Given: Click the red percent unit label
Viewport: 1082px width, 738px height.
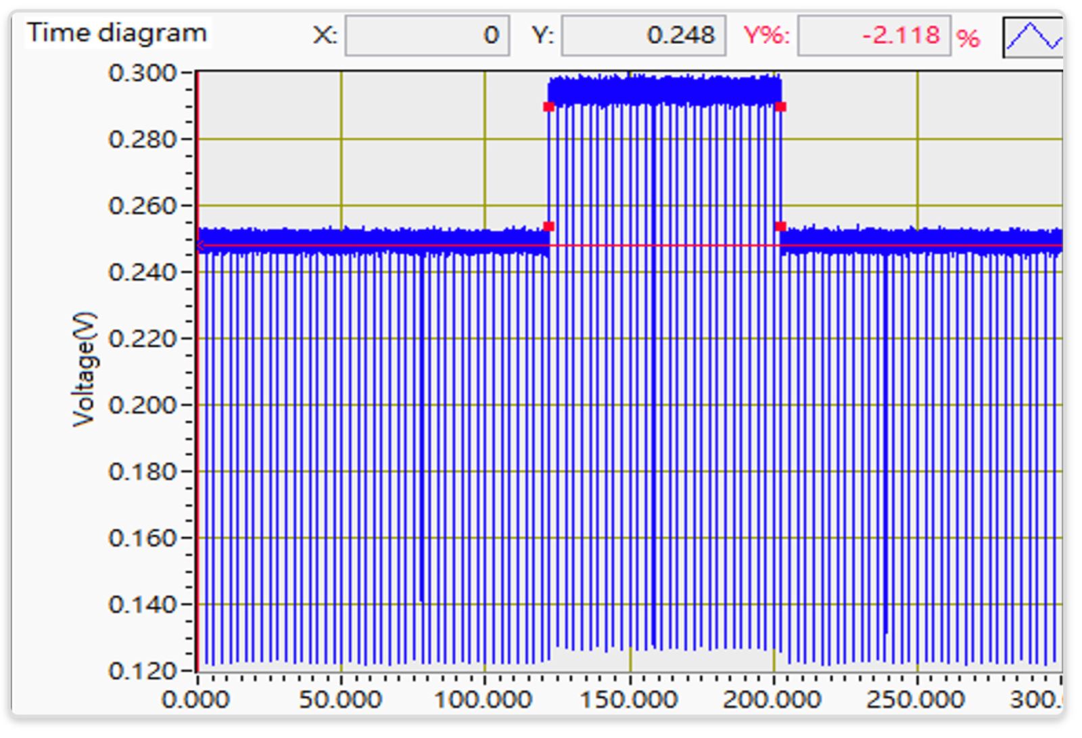Looking at the screenshot, I should coord(968,38).
